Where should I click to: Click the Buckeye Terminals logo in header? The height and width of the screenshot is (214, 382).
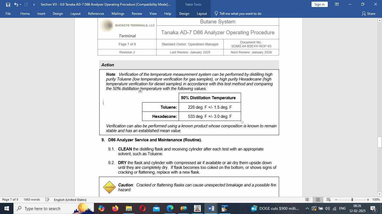127,25
